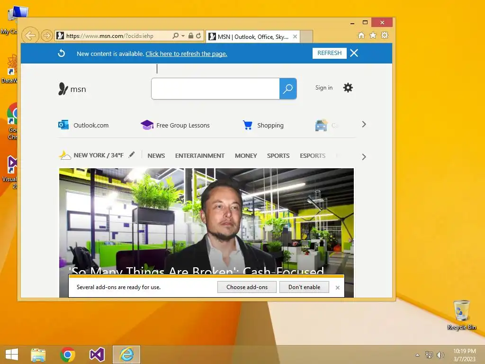Image resolution: width=485 pixels, height=364 pixels.
Task: Expand category navigation with right chevron
Action: click(x=364, y=157)
